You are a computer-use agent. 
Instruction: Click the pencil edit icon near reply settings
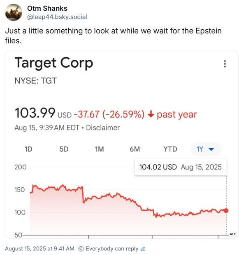click(x=143, y=249)
